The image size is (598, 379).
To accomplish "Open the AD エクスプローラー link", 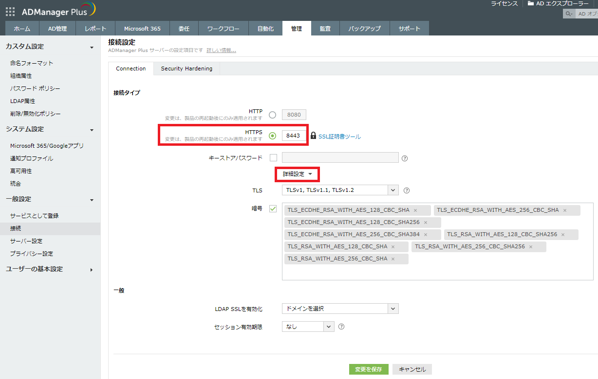I will 562,3.
